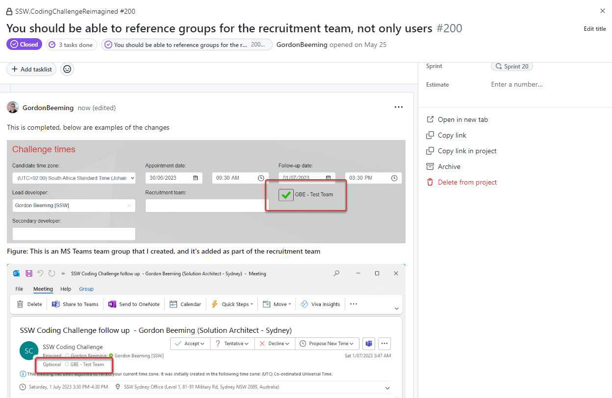Click the Viva Insights icon
The height and width of the screenshot is (398, 612).
point(304,304)
